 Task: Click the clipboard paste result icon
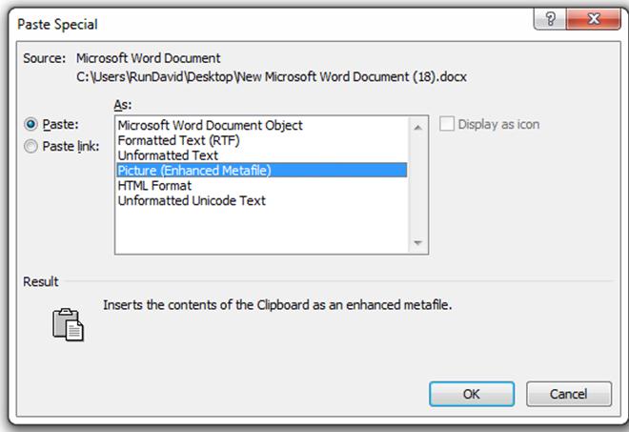coord(68,324)
